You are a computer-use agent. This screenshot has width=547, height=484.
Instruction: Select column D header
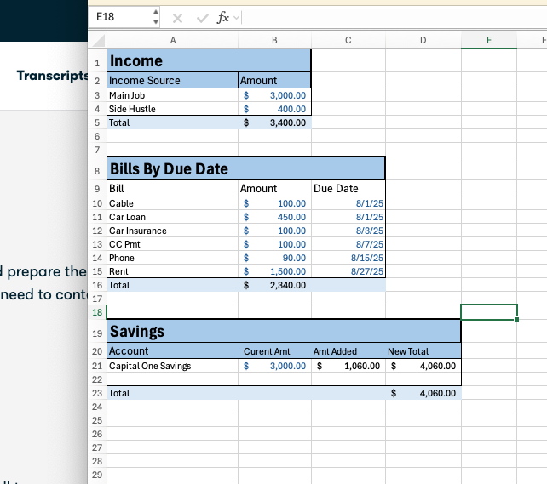[423, 40]
